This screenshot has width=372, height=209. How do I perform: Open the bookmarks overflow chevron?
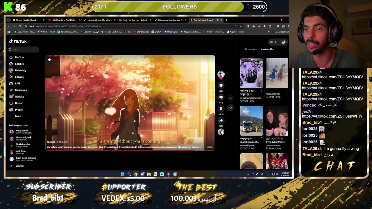pyautogui.click(x=269, y=32)
